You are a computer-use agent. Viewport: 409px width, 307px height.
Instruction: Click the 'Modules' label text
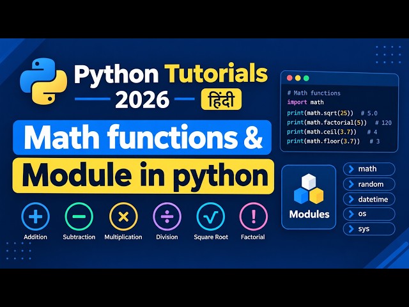309,214
